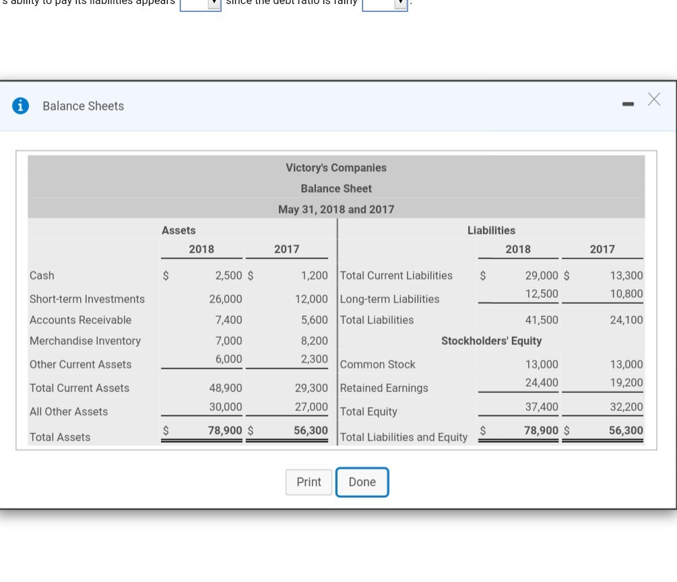Click the Balance Sheets dialog title
The width and height of the screenshot is (677, 582).
tap(84, 106)
